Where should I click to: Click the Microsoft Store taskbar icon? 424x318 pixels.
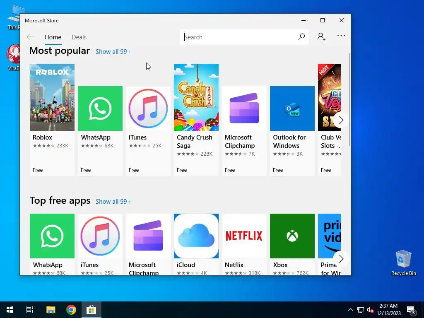91,310
